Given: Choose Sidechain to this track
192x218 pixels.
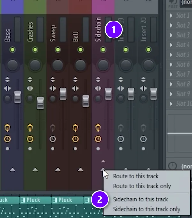Looking at the screenshot, I should pyautogui.click(x=140, y=199).
